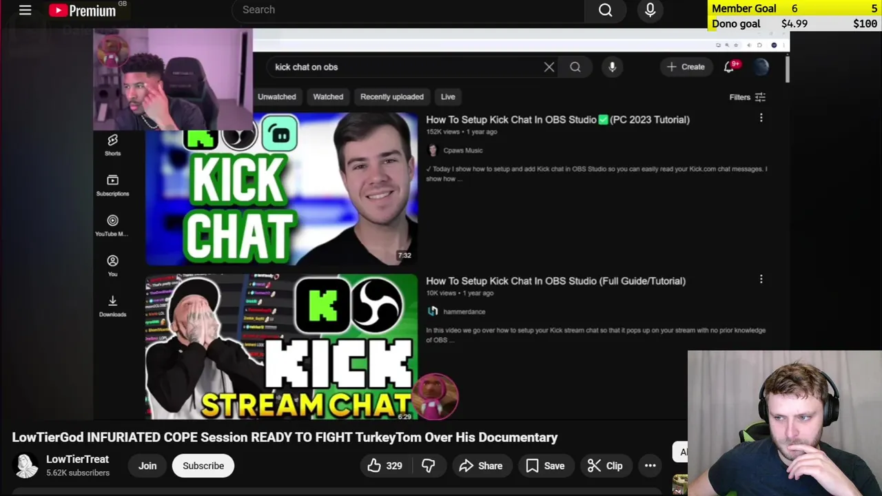Click the inner page scrollbar
This screenshot has width=882, height=496.
[786, 69]
